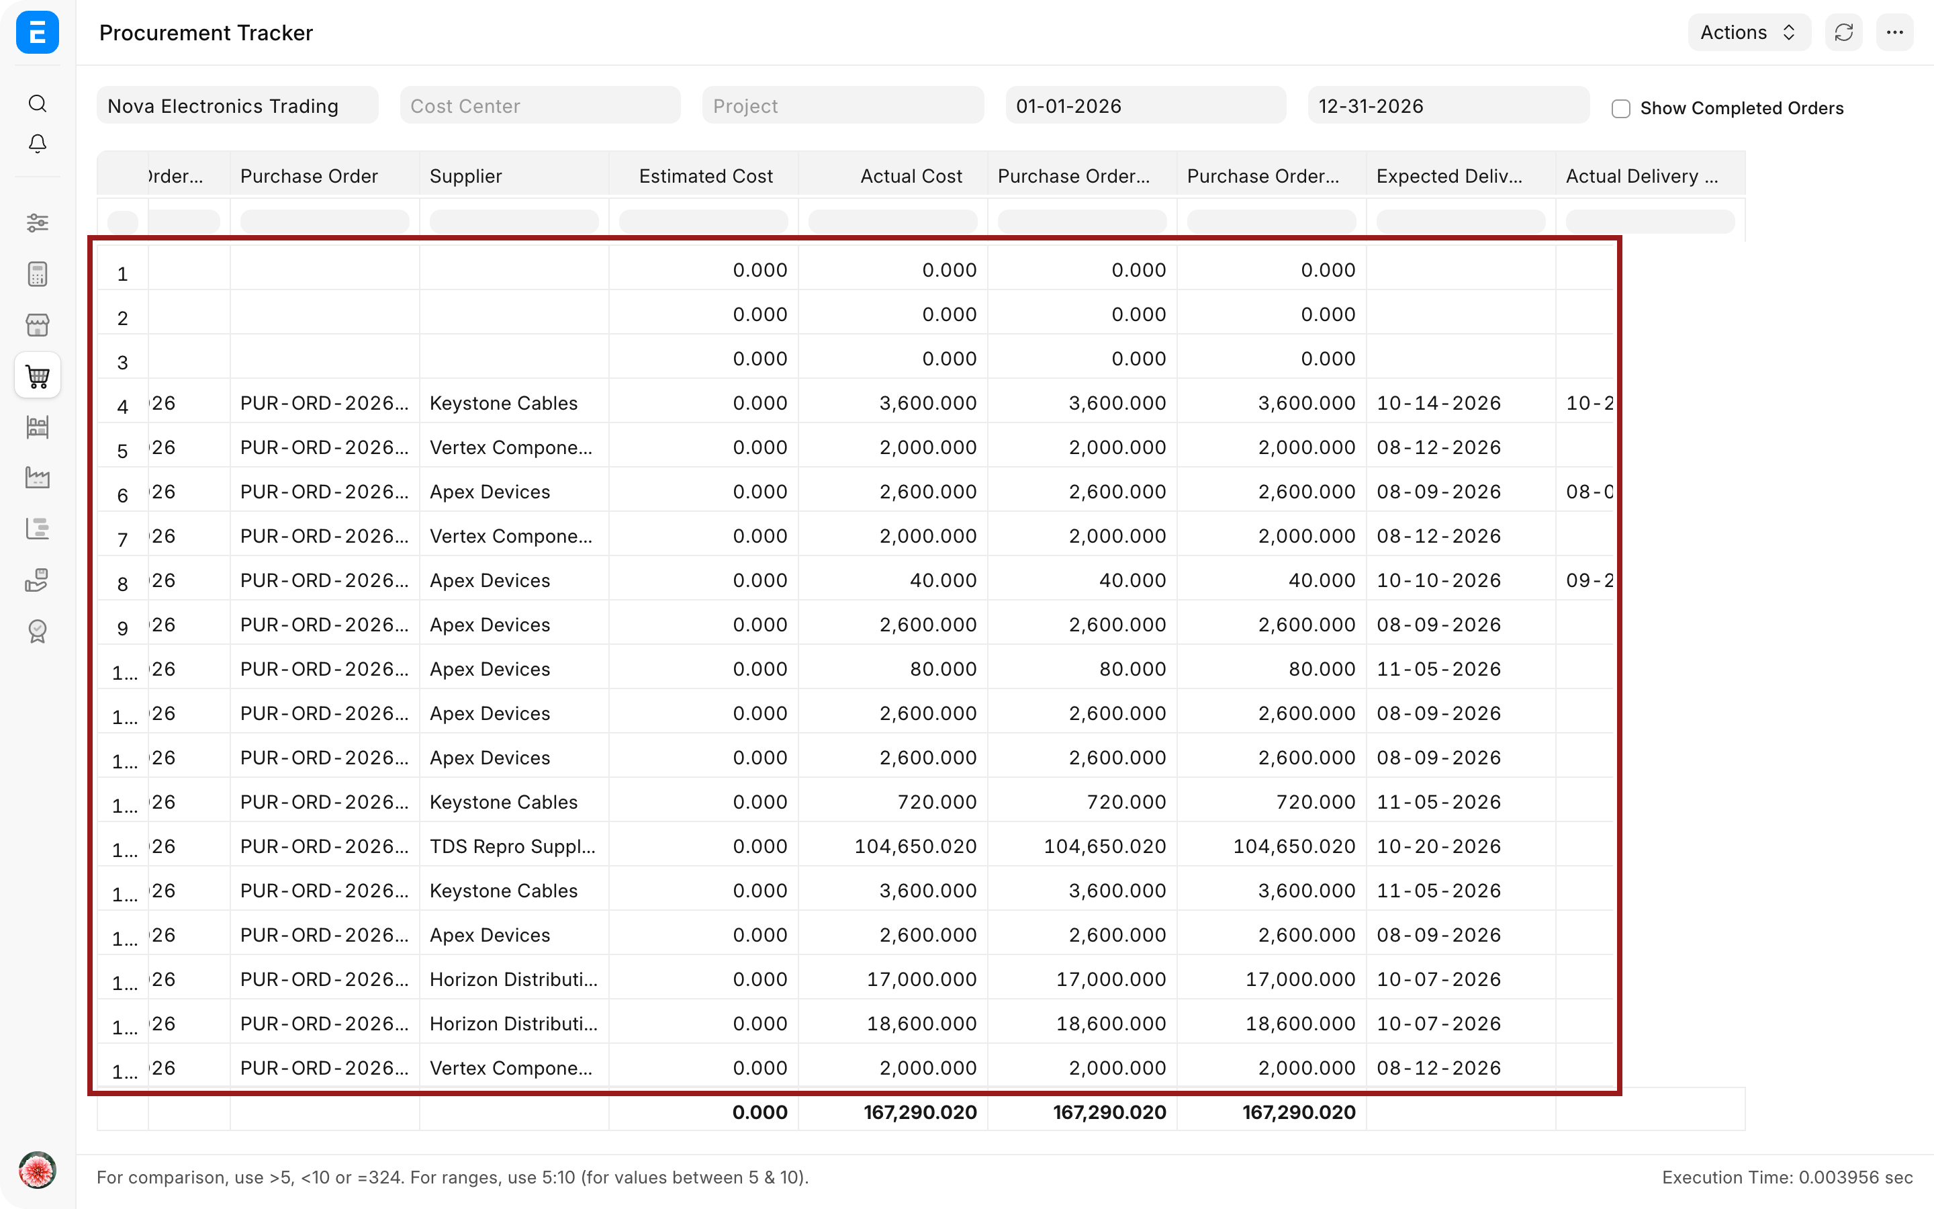Sort by the Actual Cost column header
Image resolution: width=1934 pixels, height=1209 pixels.
click(892, 176)
